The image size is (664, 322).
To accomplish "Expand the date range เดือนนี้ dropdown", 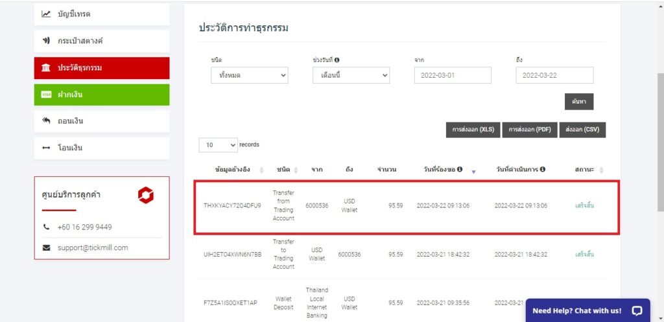I will (x=351, y=76).
